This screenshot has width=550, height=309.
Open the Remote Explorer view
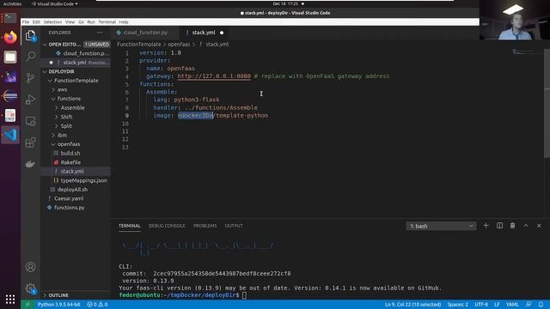(x=31, y=121)
